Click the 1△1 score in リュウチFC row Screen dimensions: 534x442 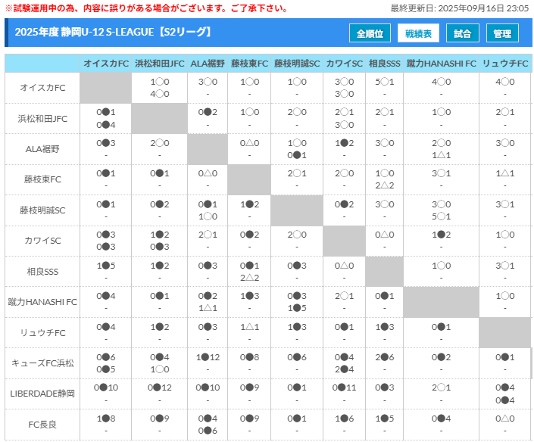(x=249, y=327)
